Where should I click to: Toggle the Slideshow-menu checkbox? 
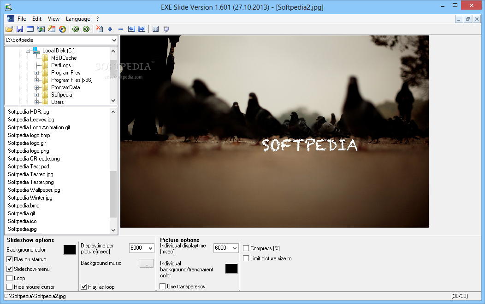tap(10, 269)
